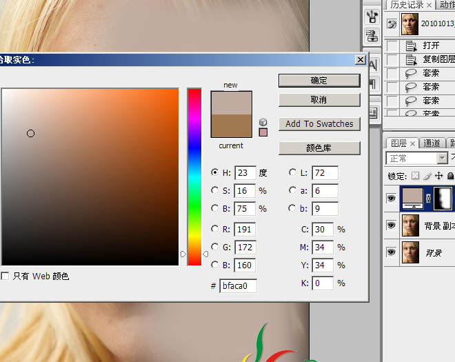This screenshot has width=455, height=362.
Task: Switch to the 通道 (Channels) tab
Action: [432, 143]
